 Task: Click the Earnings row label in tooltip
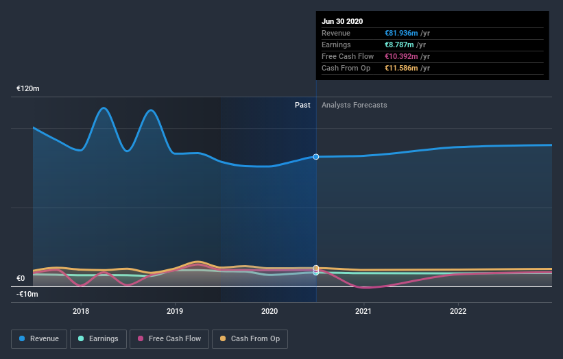pyautogui.click(x=336, y=45)
